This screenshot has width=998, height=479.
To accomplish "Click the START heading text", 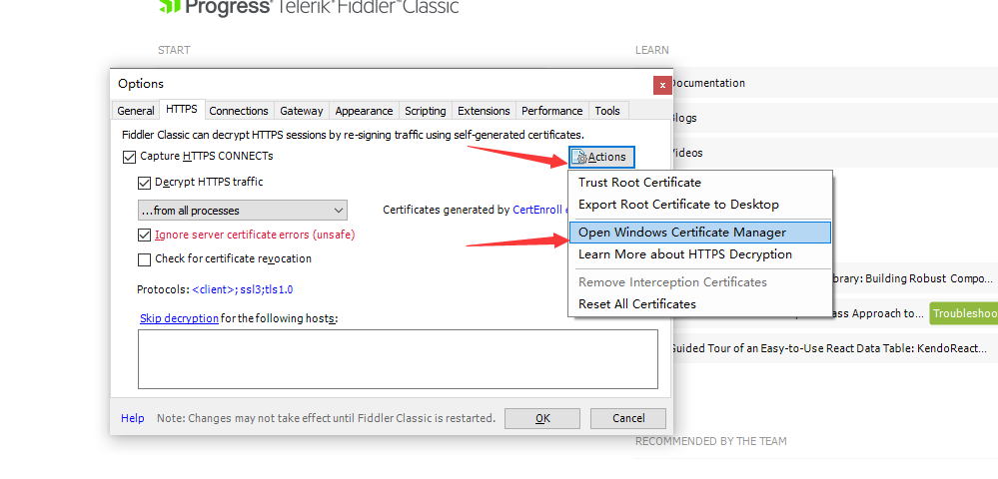I will (174, 50).
